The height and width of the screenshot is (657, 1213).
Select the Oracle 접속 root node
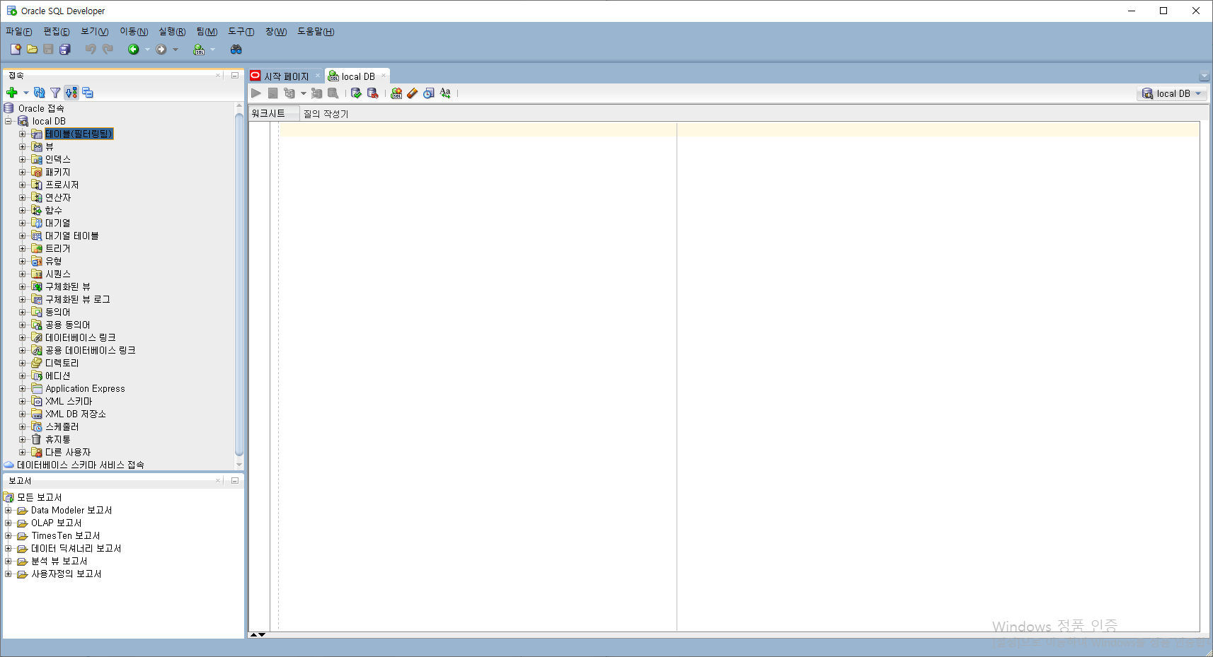41,108
